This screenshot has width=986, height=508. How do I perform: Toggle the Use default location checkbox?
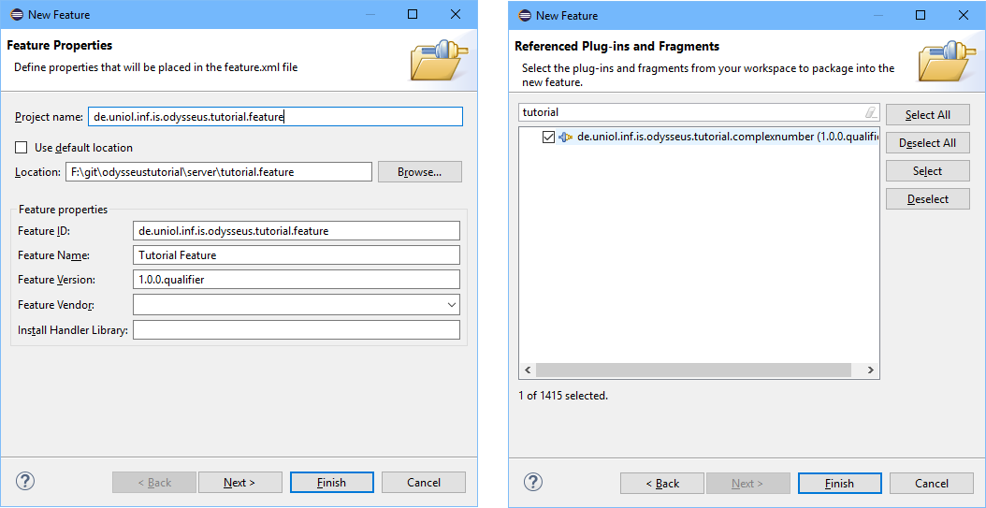tap(22, 148)
